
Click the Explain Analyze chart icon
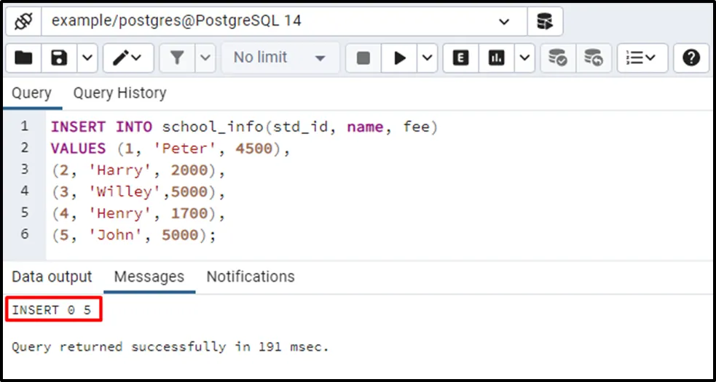[x=497, y=58]
